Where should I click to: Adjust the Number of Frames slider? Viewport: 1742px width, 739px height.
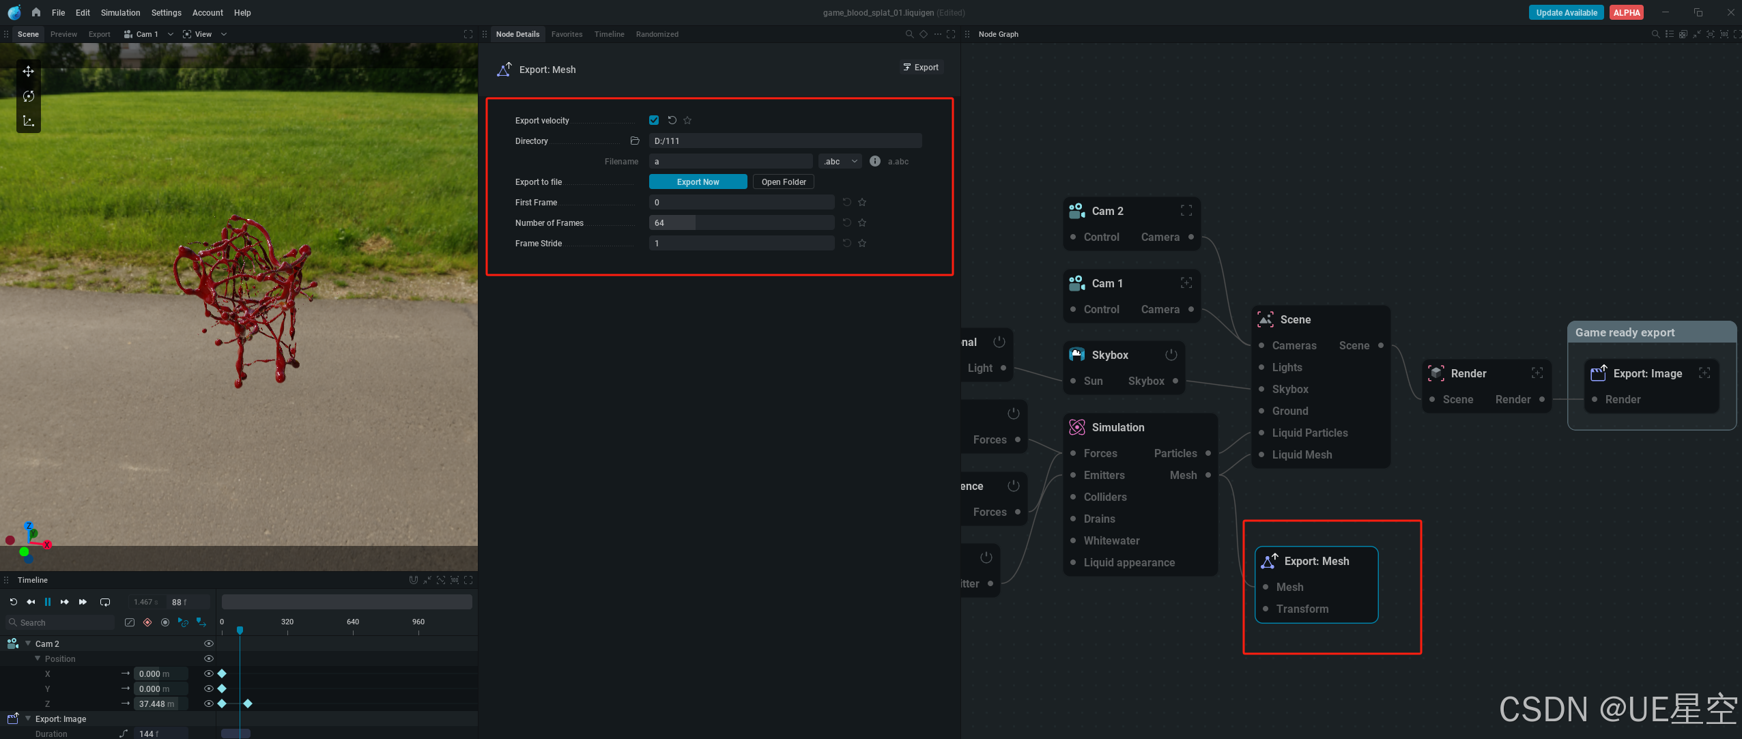[x=741, y=222]
